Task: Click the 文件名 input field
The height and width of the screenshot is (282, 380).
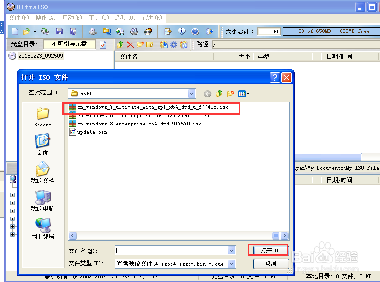Action: 172,251
